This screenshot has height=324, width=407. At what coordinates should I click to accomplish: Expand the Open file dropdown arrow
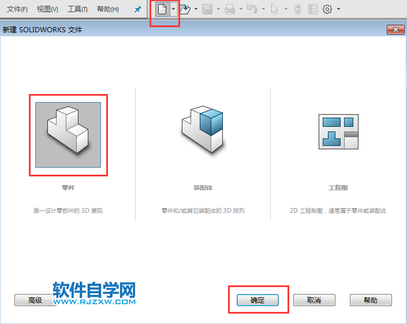coord(196,9)
